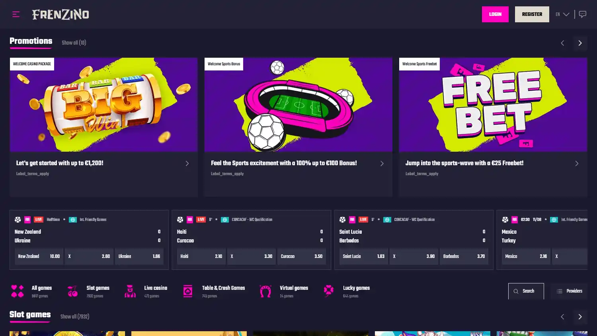597x336 pixels.
Task: Click globe icon in Haiti match header
Action: coord(225,220)
